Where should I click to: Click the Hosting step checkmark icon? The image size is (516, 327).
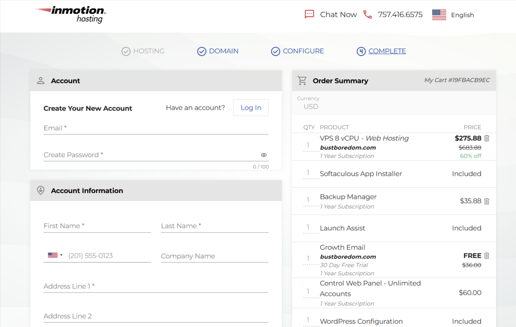tap(126, 51)
